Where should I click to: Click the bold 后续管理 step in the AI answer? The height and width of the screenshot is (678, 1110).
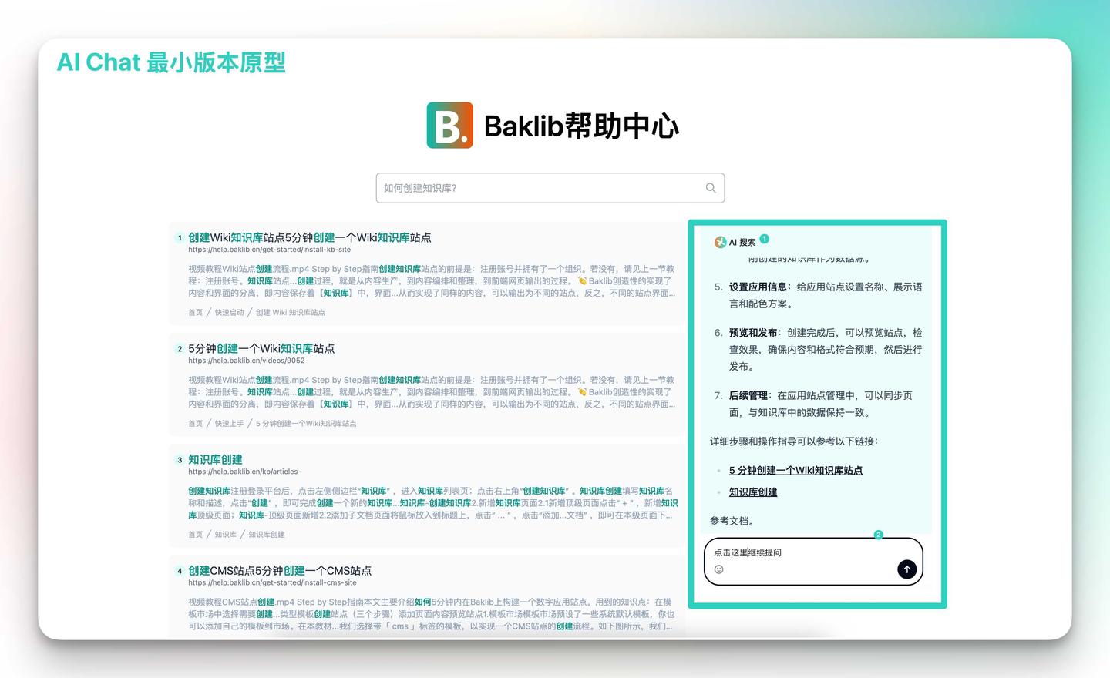(x=748, y=395)
